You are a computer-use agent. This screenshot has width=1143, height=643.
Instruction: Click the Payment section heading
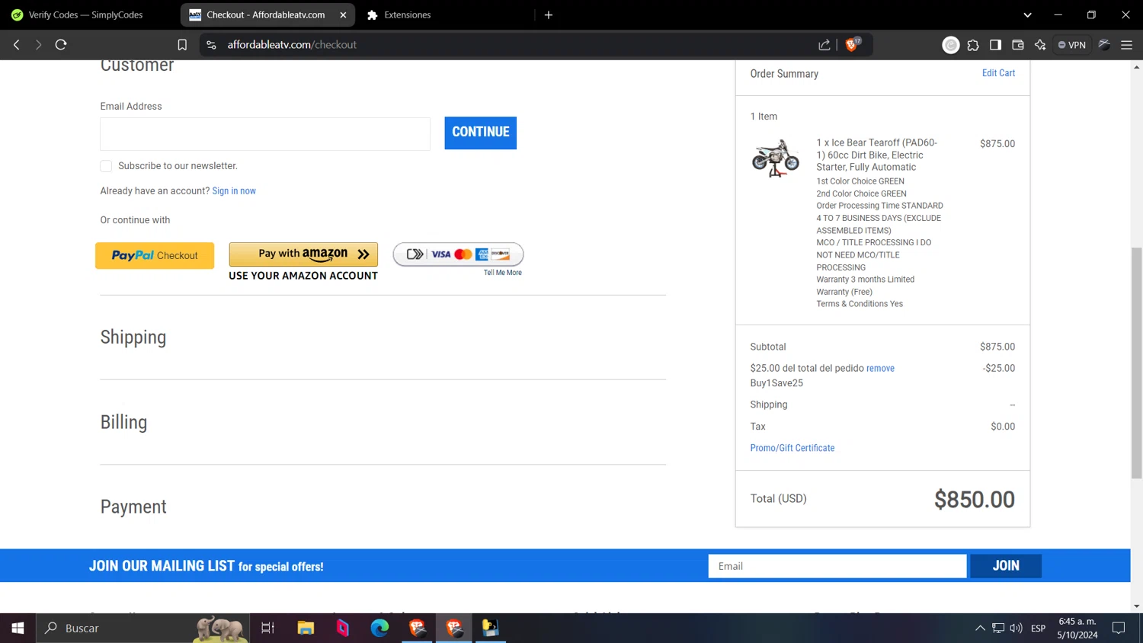[133, 507]
